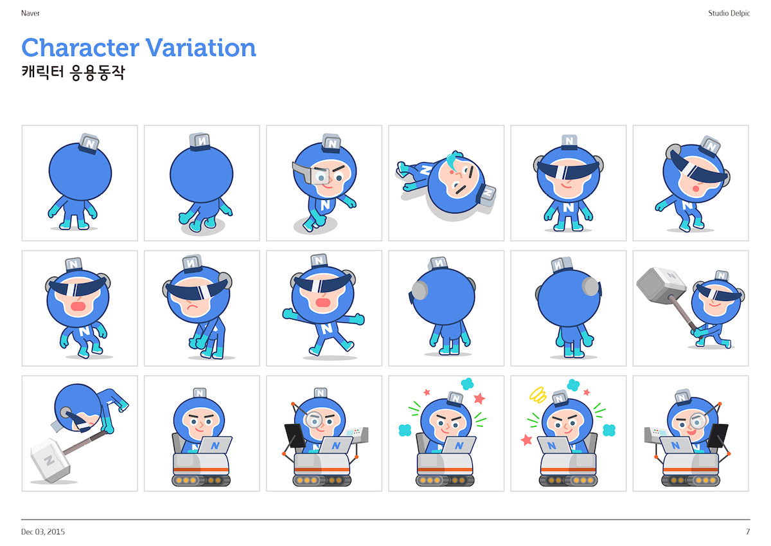This screenshot has height=546, width=771.
Task: Click the Studio Delpic header text
Action: coord(729,13)
